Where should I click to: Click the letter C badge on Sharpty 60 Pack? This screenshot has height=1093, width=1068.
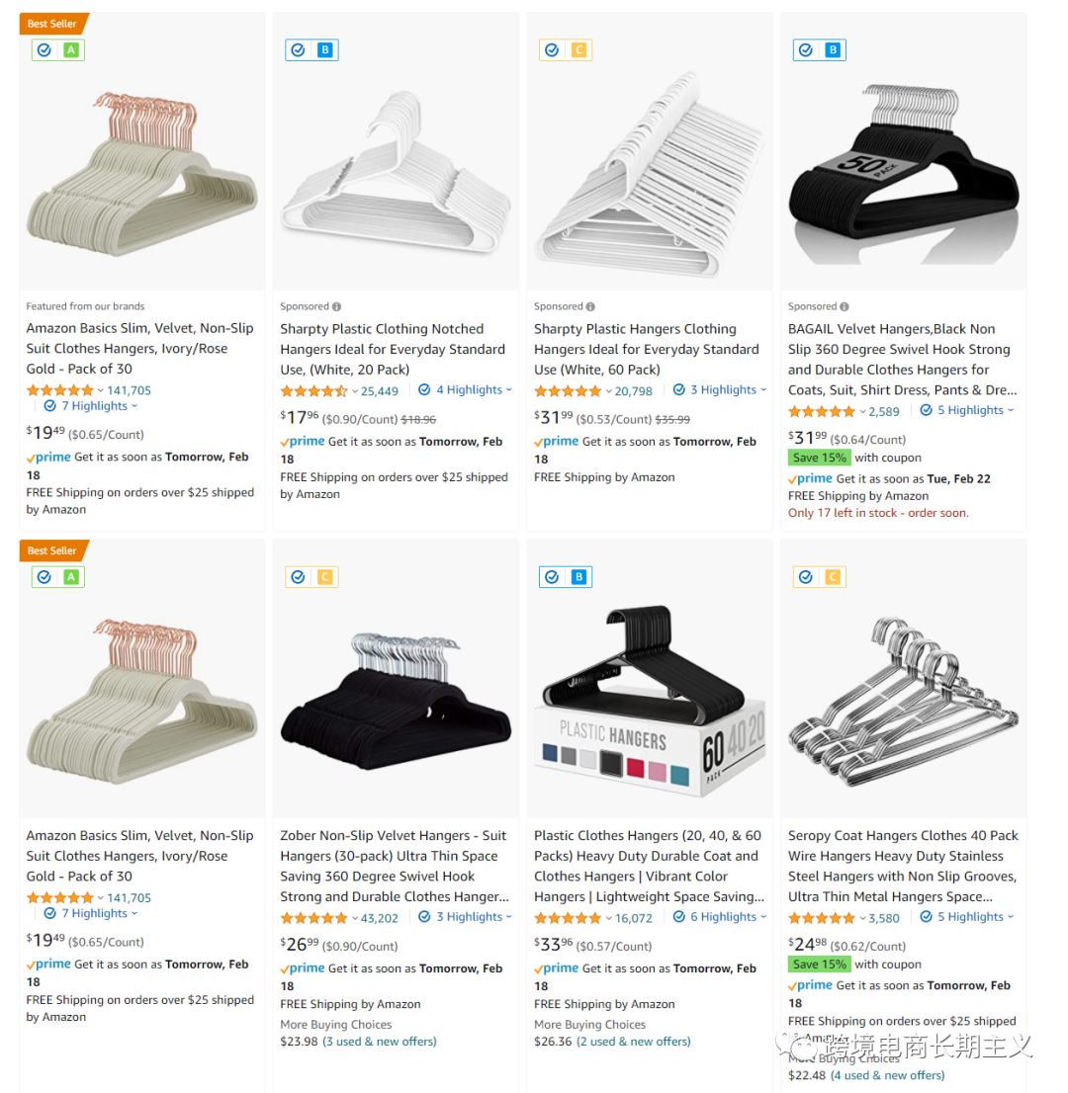(578, 49)
